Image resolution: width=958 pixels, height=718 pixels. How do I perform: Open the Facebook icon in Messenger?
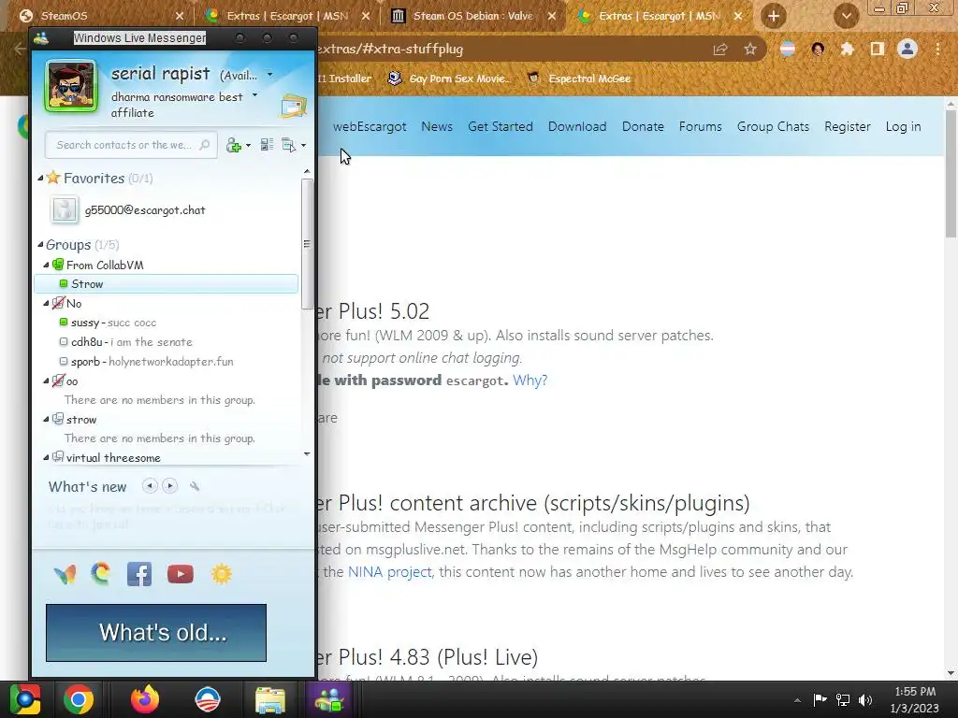139,574
